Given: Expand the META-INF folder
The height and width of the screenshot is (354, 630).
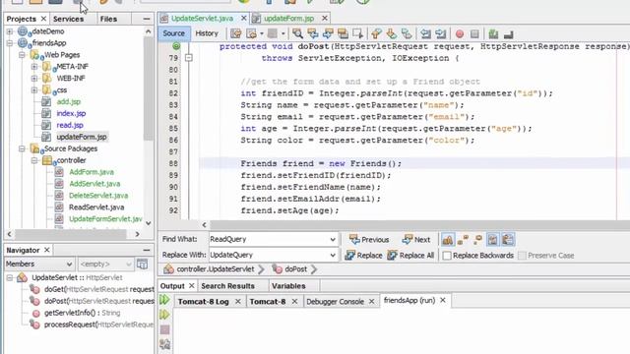Looking at the screenshot, I should pos(34,67).
